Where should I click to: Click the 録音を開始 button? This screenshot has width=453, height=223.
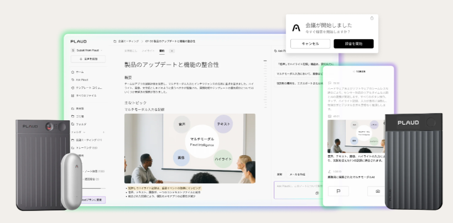pyautogui.click(x=353, y=44)
